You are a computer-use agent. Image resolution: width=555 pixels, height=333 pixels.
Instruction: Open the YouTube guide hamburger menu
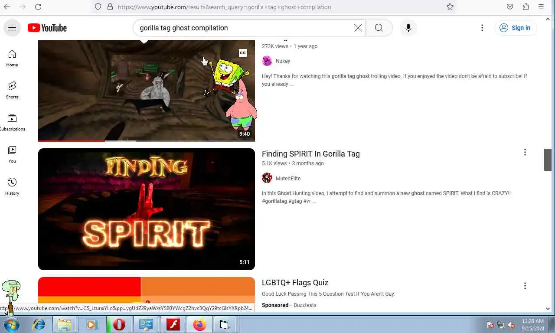coord(12,28)
